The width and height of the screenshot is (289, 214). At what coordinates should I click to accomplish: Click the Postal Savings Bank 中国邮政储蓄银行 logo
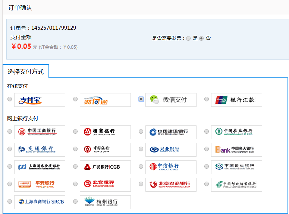coord(236,185)
